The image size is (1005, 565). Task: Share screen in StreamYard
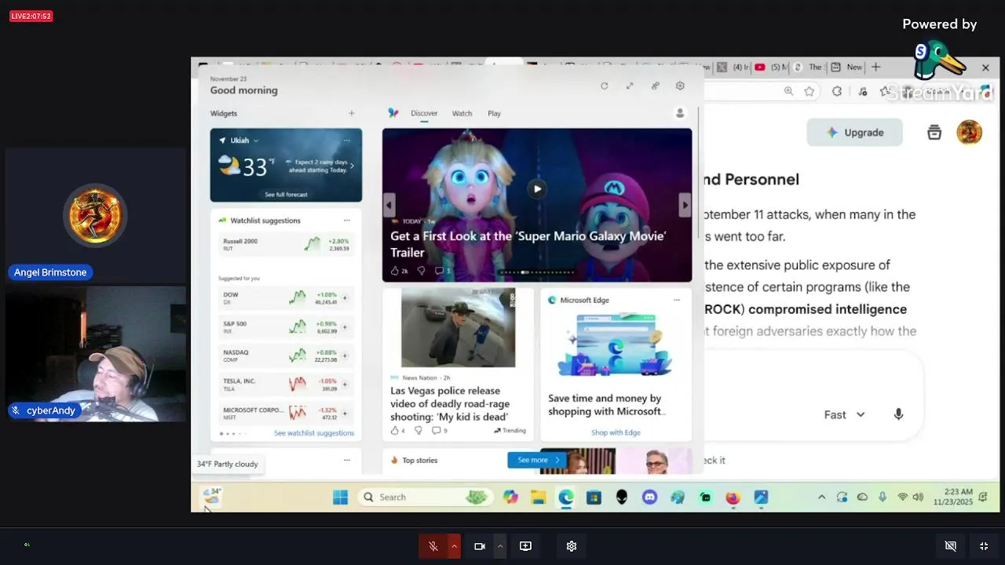click(x=525, y=546)
